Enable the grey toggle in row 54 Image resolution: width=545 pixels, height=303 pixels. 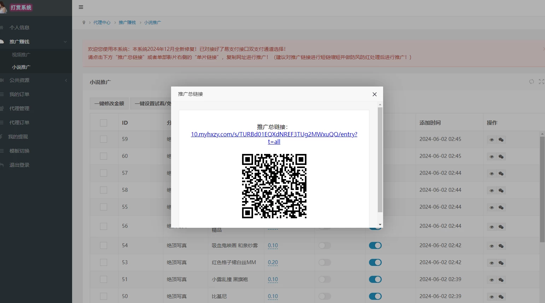(x=324, y=245)
